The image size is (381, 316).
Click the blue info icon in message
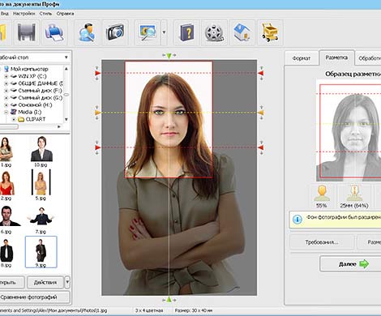point(298,219)
